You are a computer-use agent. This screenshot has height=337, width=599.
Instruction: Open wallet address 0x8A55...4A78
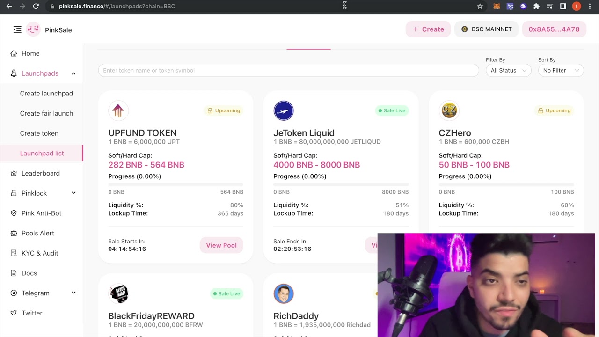tap(554, 29)
